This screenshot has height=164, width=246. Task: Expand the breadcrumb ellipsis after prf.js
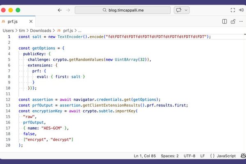coord(80,30)
